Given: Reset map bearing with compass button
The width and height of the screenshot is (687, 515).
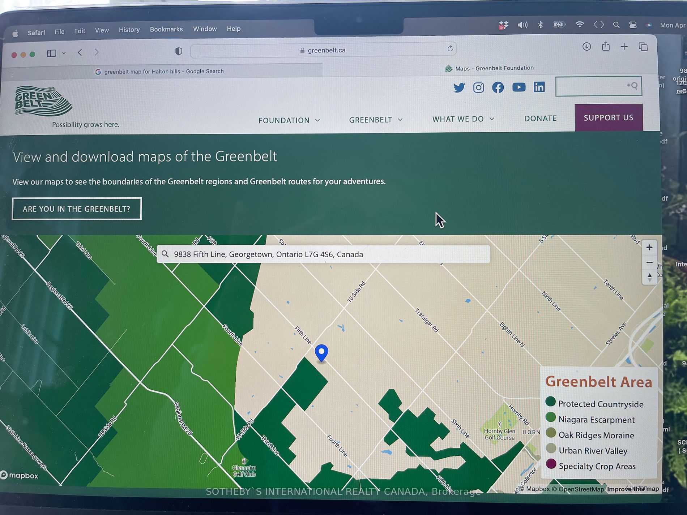Looking at the screenshot, I should click(x=649, y=277).
